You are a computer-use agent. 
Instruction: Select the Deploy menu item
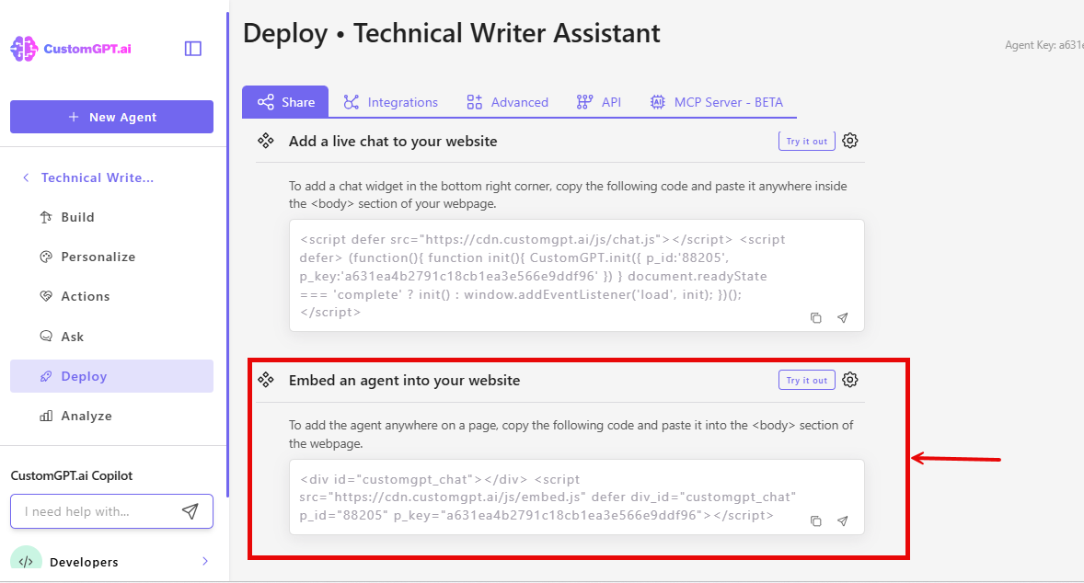pos(112,376)
